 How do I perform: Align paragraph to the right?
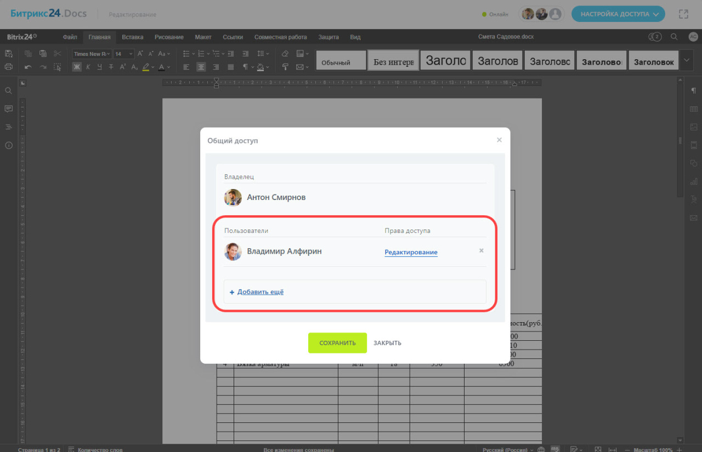[216, 67]
